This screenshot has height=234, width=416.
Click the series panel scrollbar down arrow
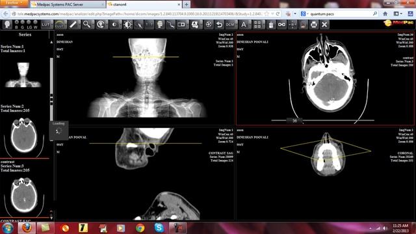51,218
